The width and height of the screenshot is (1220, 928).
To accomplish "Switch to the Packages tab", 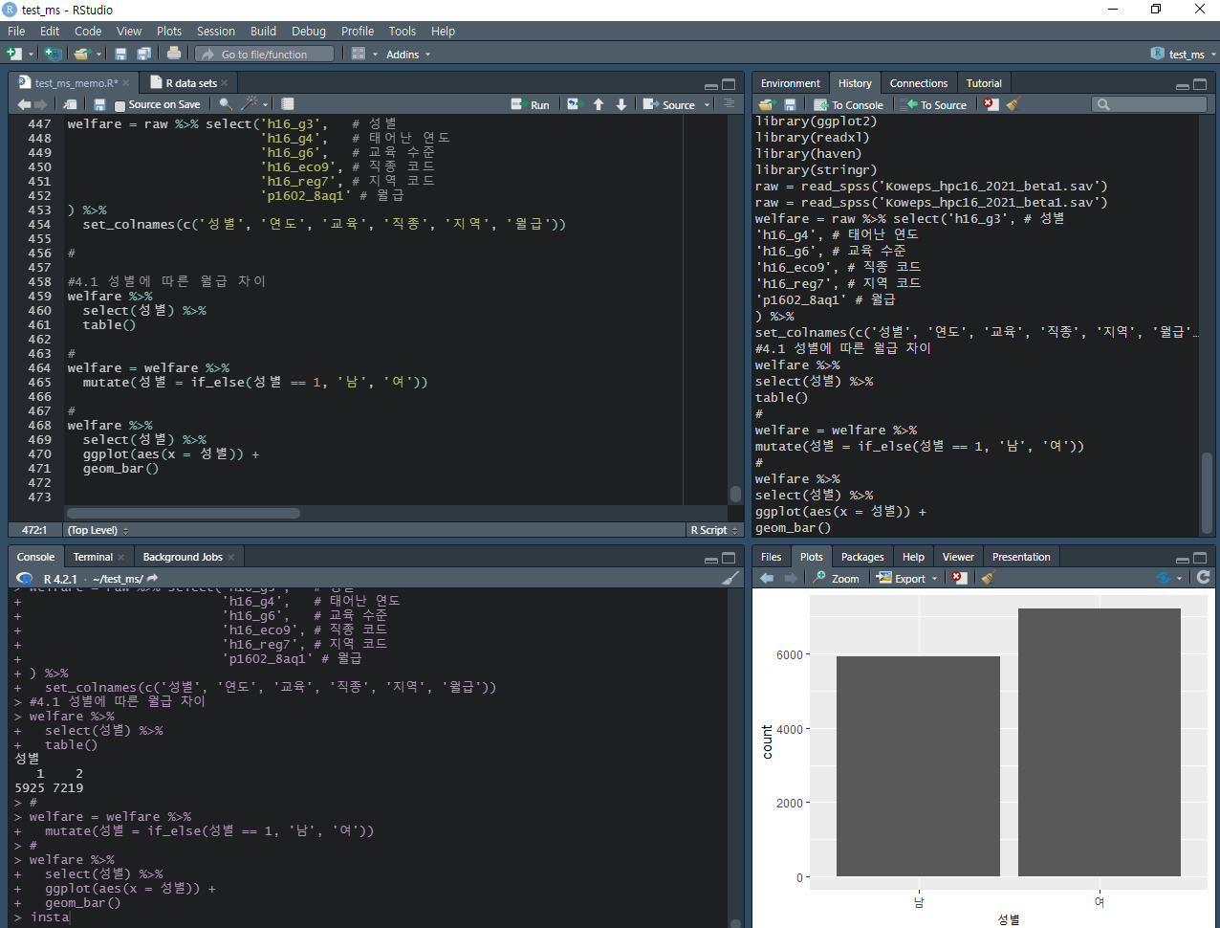I will pyautogui.click(x=862, y=557).
